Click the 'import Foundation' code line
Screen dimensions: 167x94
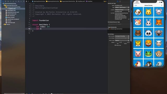40,20
